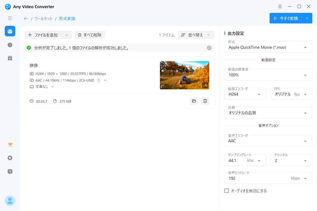This screenshot has height=211, width=317.
Task: Click the plus icon in ファイルを追加
Action: point(30,35)
